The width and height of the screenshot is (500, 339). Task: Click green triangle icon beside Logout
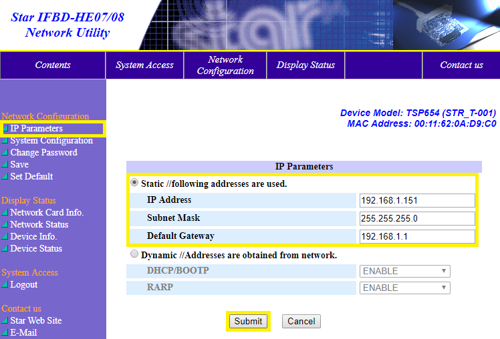point(5,284)
